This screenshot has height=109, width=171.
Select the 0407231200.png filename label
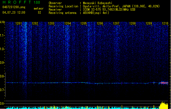tap(14, 7)
